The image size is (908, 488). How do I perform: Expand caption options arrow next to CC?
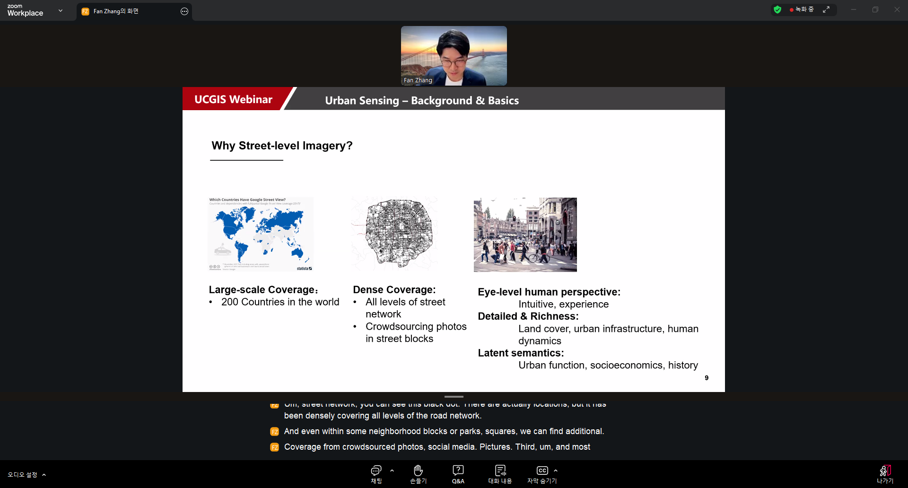[556, 471]
